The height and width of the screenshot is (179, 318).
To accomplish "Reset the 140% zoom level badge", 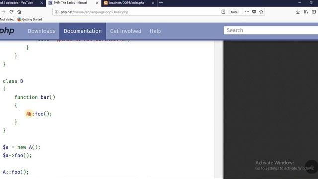I will coord(234,12).
